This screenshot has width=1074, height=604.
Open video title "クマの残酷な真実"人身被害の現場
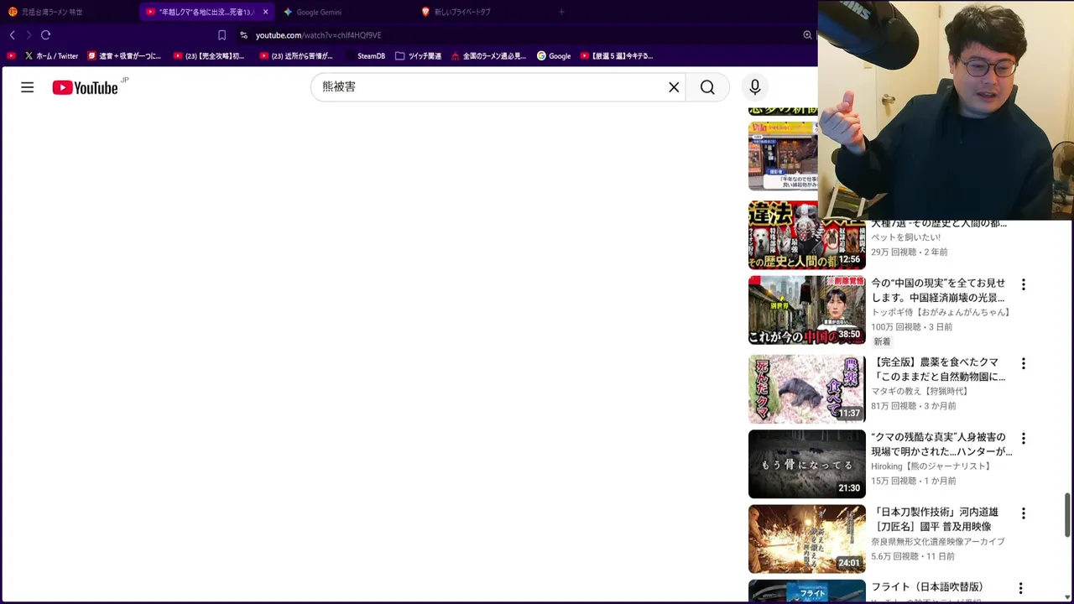[x=941, y=444]
